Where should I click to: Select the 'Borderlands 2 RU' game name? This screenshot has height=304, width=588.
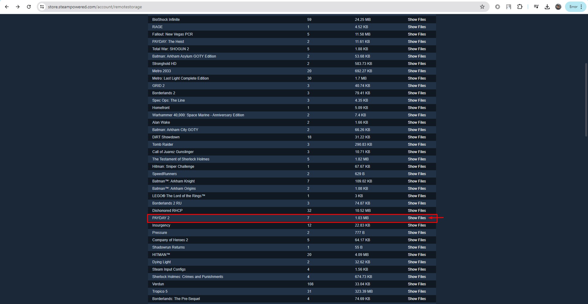(167, 203)
